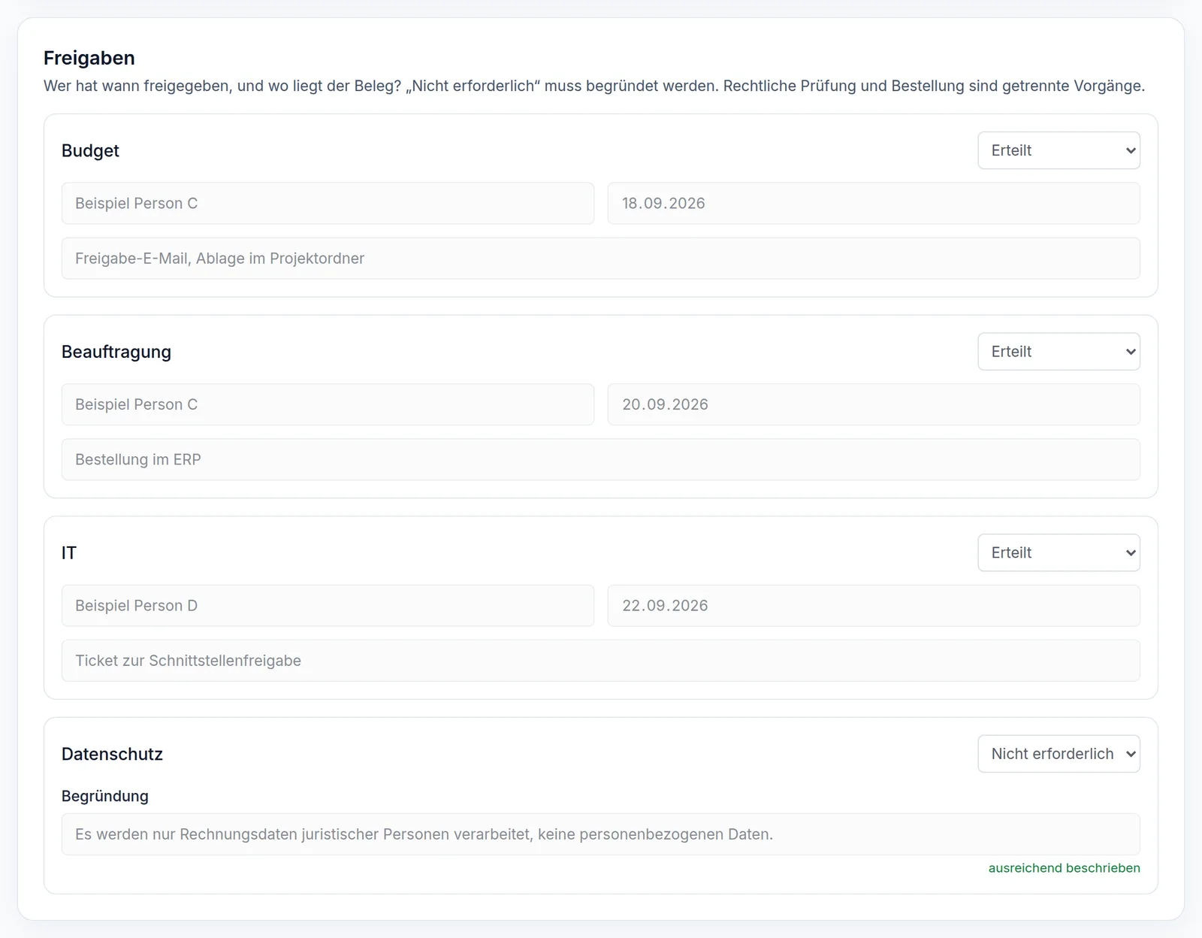Click the Datenschutz card title

pyautogui.click(x=112, y=754)
